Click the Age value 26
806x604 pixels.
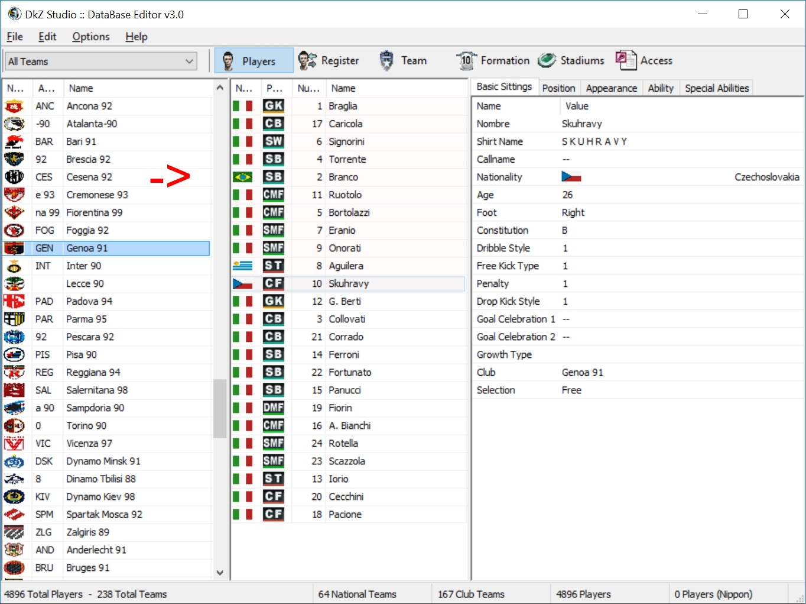coord(567,195)
